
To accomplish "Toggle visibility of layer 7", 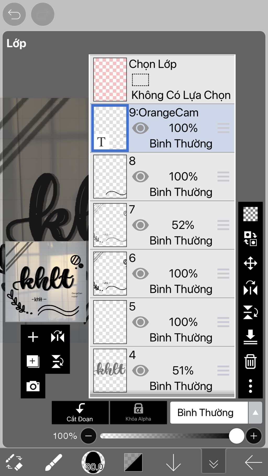I will (141, 225).
